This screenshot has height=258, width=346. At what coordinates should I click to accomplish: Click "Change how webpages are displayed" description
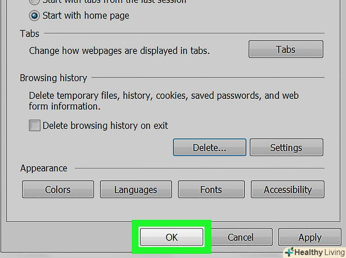pos(119,50)
